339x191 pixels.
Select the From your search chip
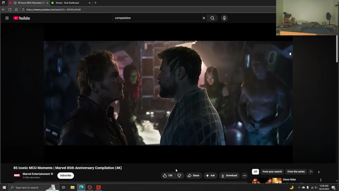(x=272, y=172)
